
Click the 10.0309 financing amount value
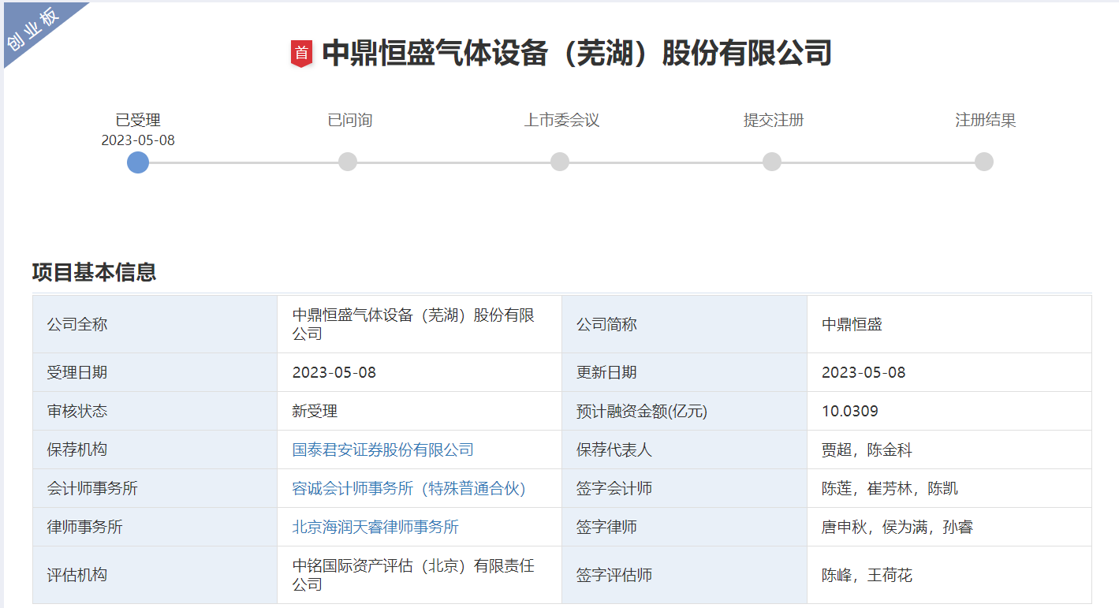coord(850,411)
